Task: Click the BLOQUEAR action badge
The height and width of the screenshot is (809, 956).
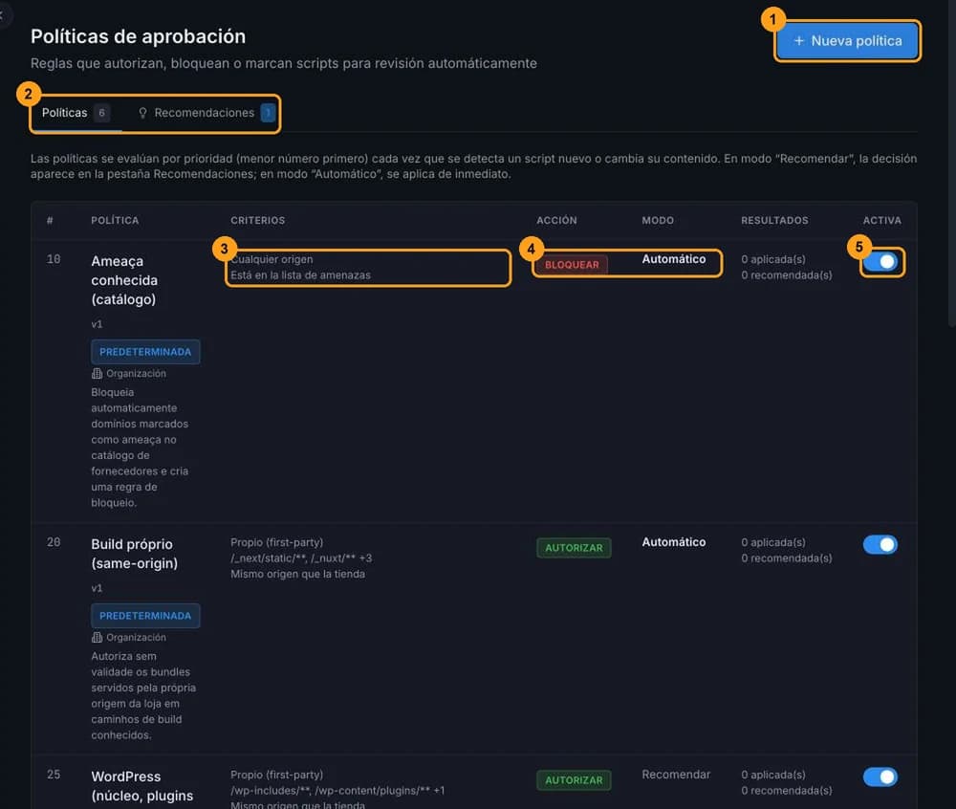Action: tap(572, 265)
